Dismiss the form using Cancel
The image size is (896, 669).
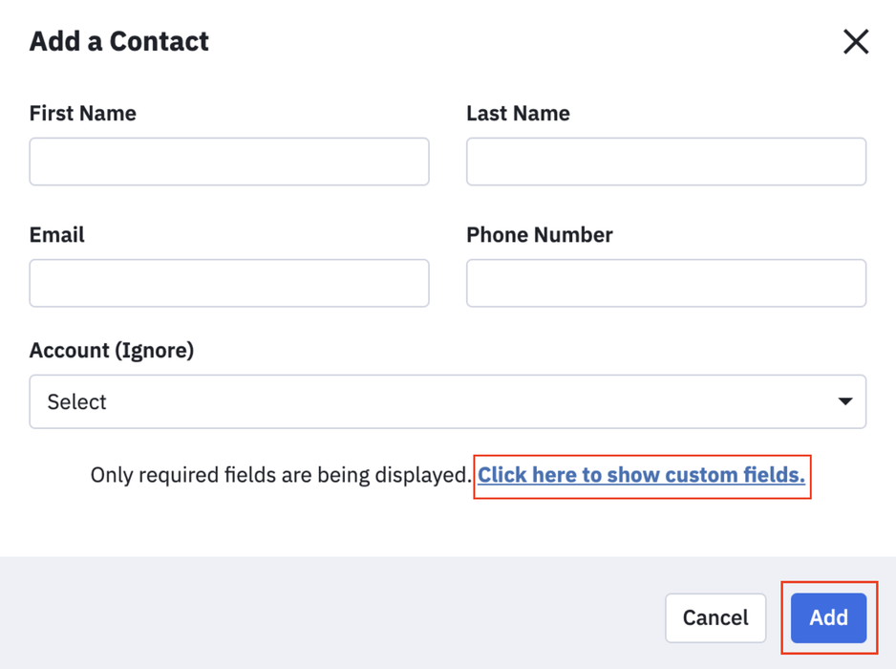[x=715, y=617]
